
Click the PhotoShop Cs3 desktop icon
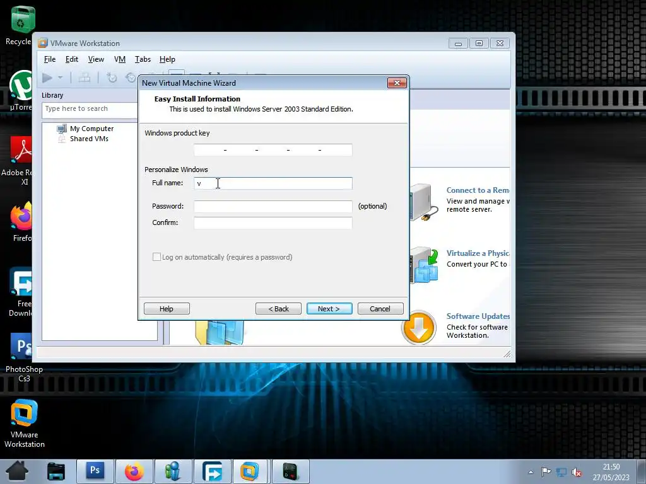pyautogui.click(x=21, y=347)
